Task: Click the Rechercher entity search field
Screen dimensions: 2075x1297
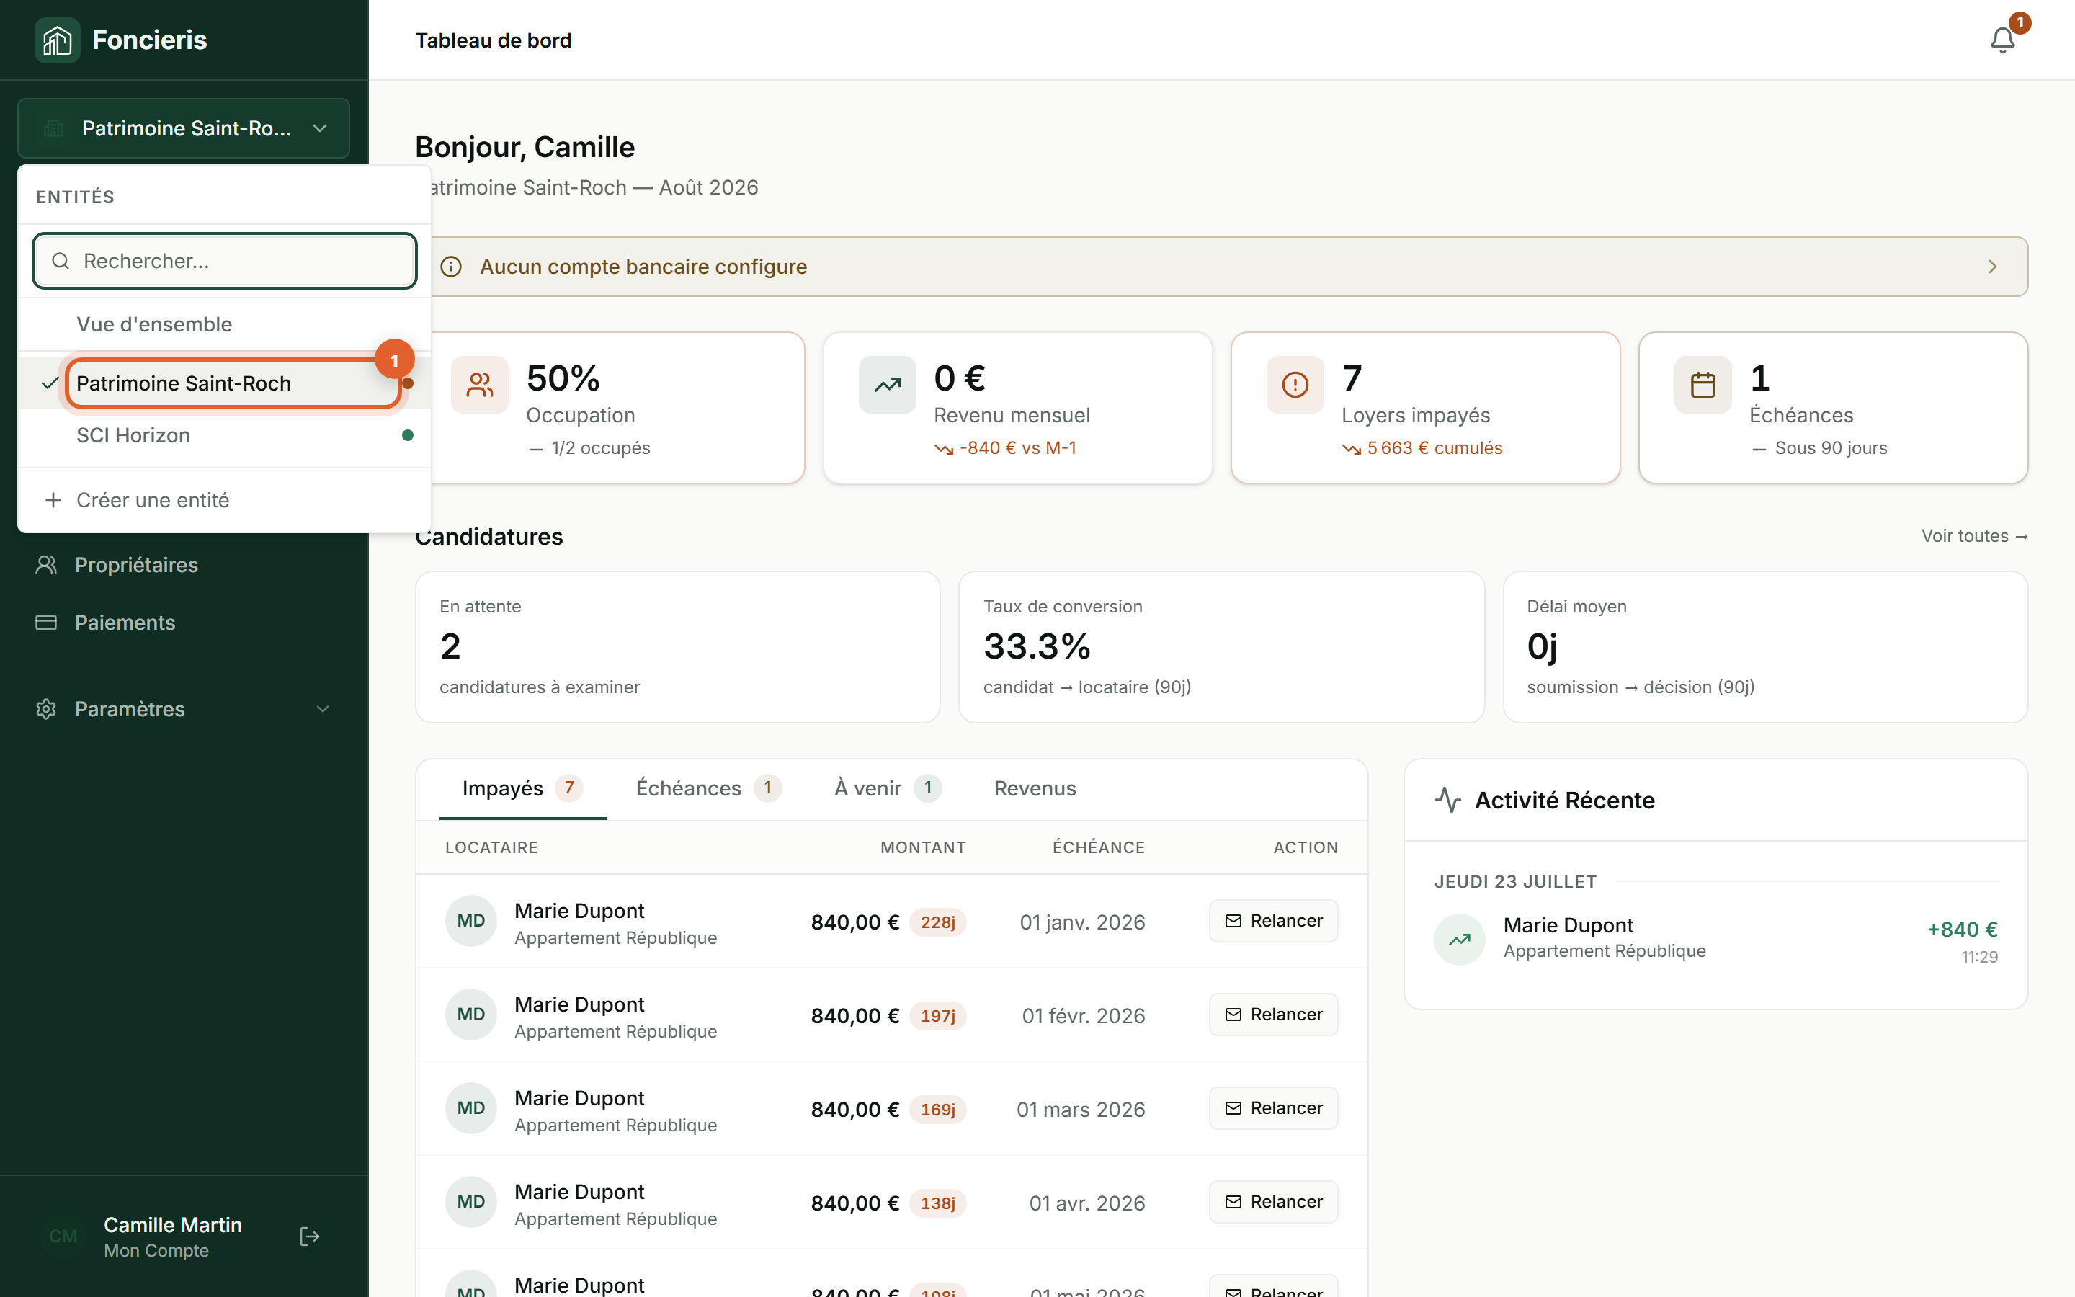Action: [225, 261]
